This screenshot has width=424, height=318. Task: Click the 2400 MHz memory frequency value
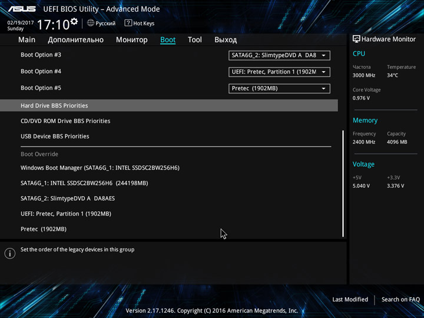tap(364, 142)
